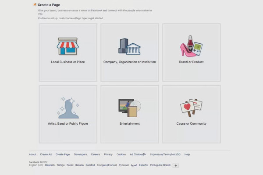This screenshot has height=175, width=263.
Task: Switch language to Français (France)
Action: coord(107,165)
